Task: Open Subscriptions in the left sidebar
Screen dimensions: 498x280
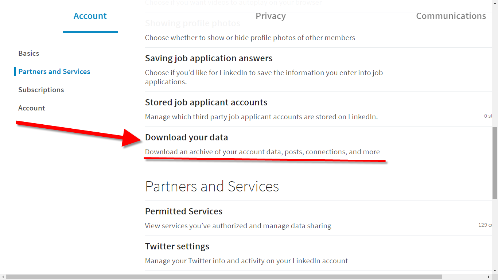Action: (41, 90)
